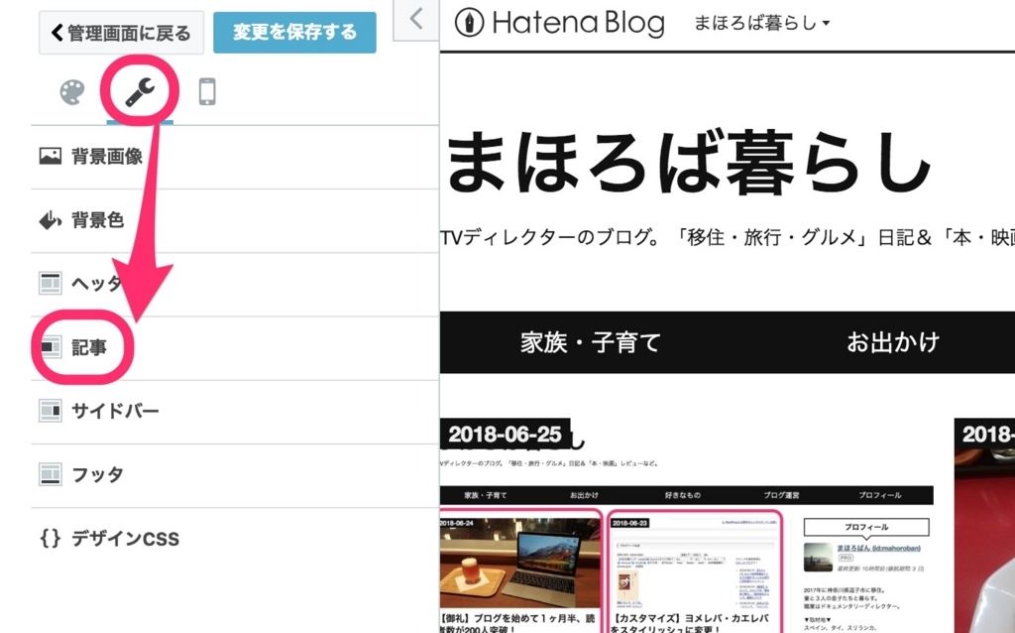Open the 2018-06-24 laptop article thumbnail
Screen dimensions: 1015x633
(519, 563)
